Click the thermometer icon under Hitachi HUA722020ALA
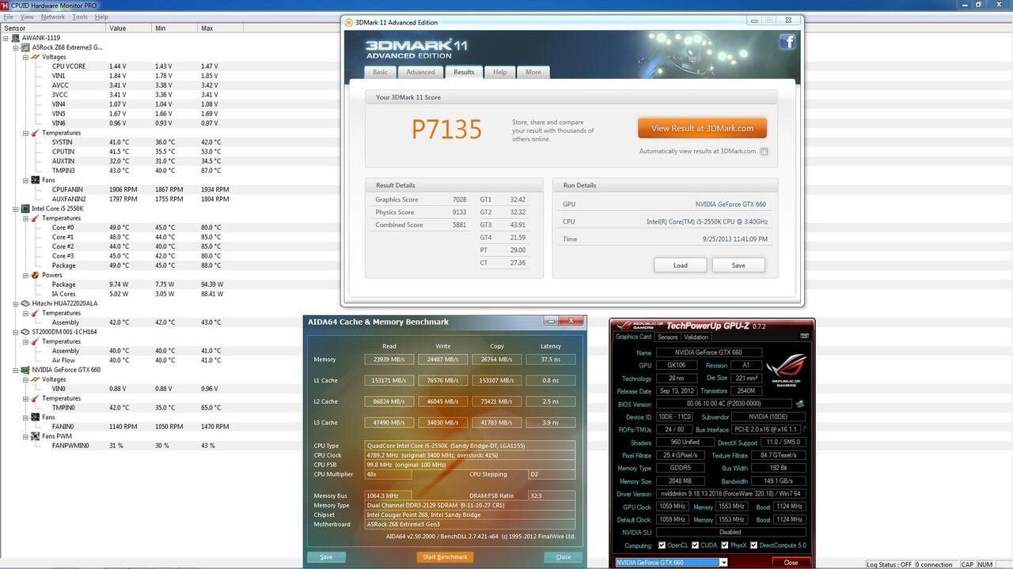 pyautogui.click(x=35, y=313)
